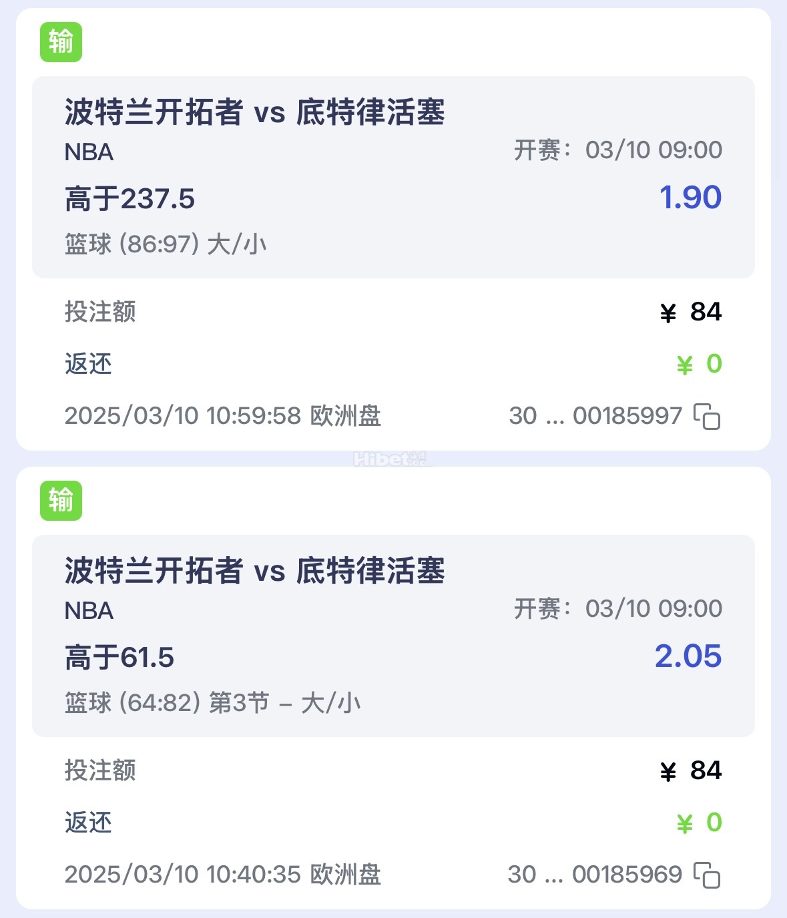Tap bet number 30 ... 00185997
The image size is (787, 918).
pyautogui.click(x=595, y=416)
